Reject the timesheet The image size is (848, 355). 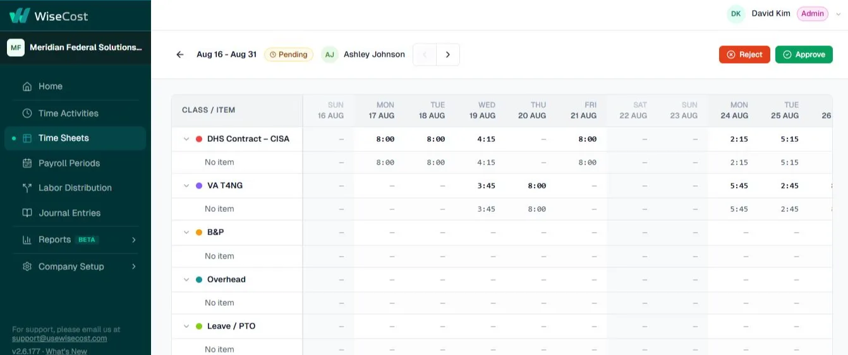(x=744, y=55)
